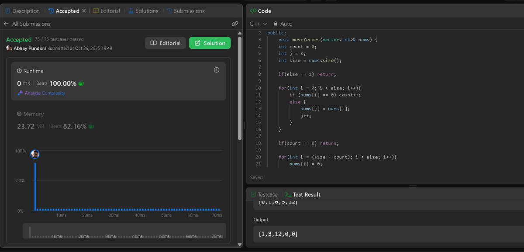Screen dimensions: 524x252
Task: Go back to All Submissions
Action: pos(27,24)
